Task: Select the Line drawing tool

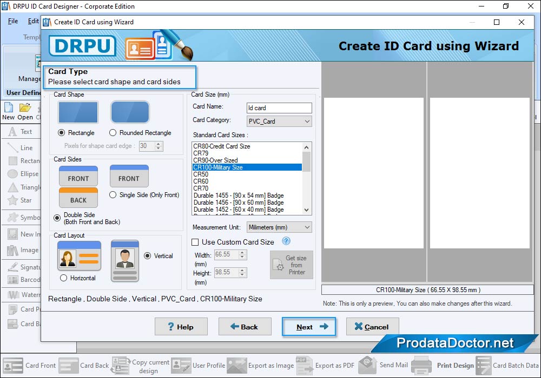Action: (21, 147)
